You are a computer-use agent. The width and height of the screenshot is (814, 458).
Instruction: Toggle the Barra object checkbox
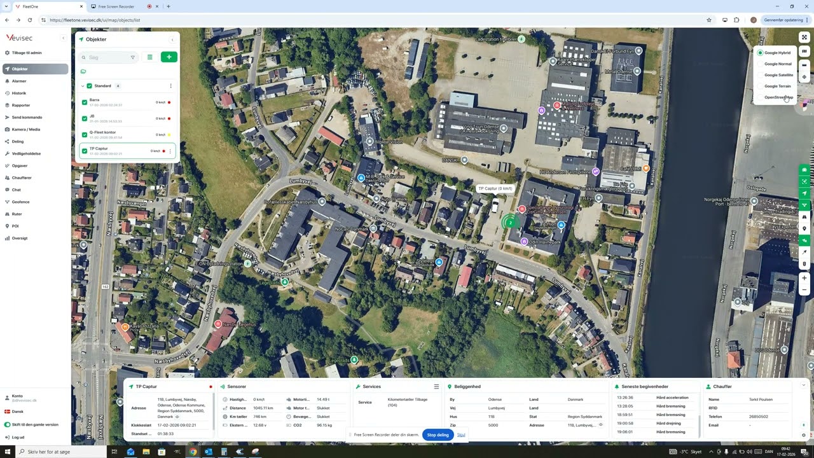[85, 102]
